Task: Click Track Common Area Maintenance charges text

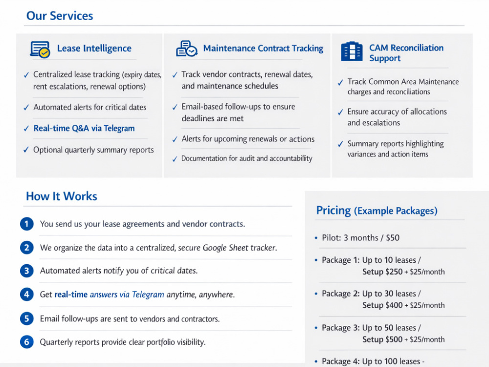Action: (x=403, y=87)
